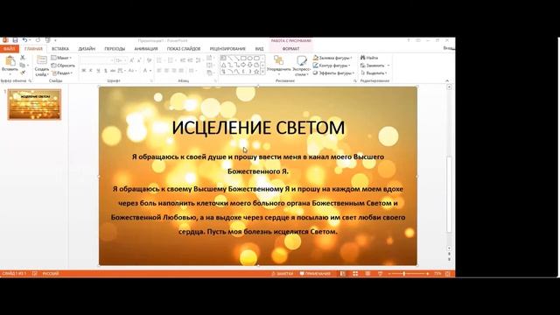Switch to reading view icon in status bar
The image size is (560, 315).
click(x=367, y=274)
